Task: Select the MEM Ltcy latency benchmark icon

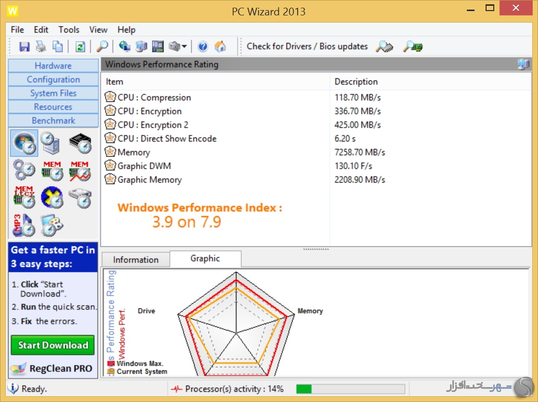Action: [24, 198]
